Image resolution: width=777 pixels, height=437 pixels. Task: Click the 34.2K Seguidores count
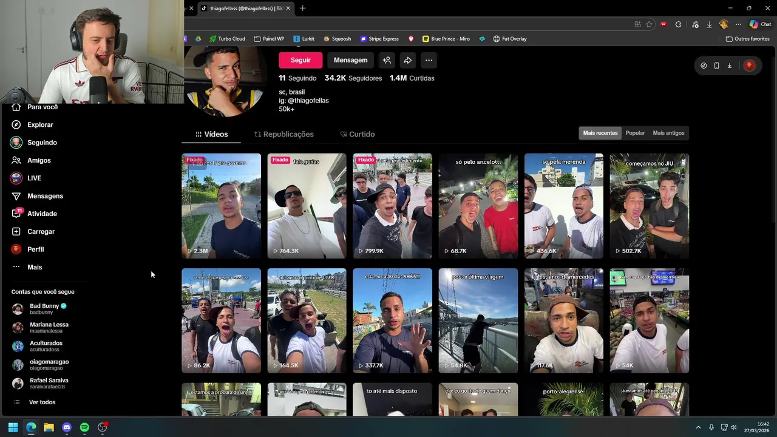[353, 78]
